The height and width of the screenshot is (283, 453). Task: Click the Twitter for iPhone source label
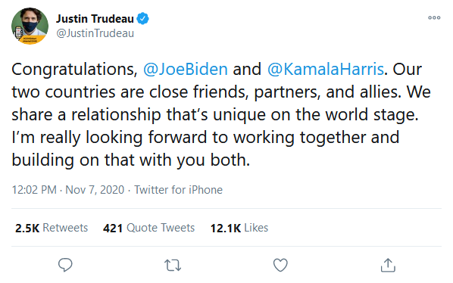point(179,190)
